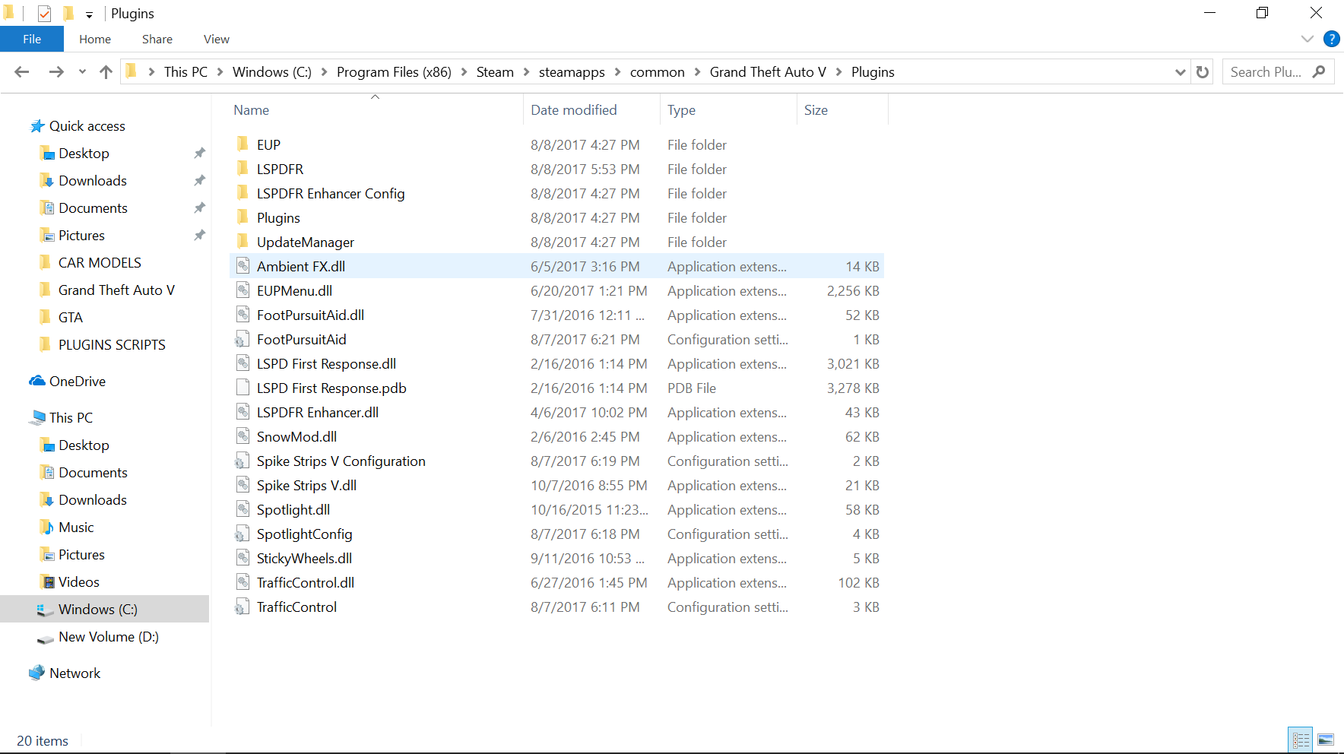Open the File menu tab

click(32, 40)
